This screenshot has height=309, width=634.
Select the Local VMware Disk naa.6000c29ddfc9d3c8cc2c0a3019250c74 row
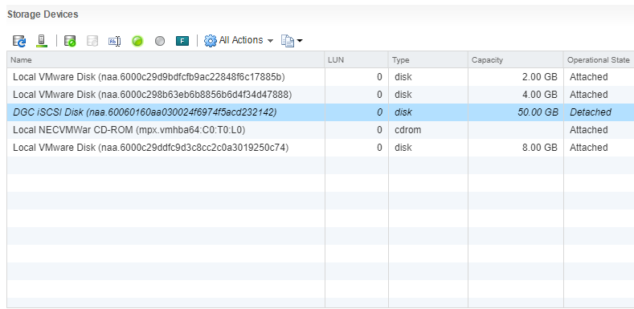point(321,148)
